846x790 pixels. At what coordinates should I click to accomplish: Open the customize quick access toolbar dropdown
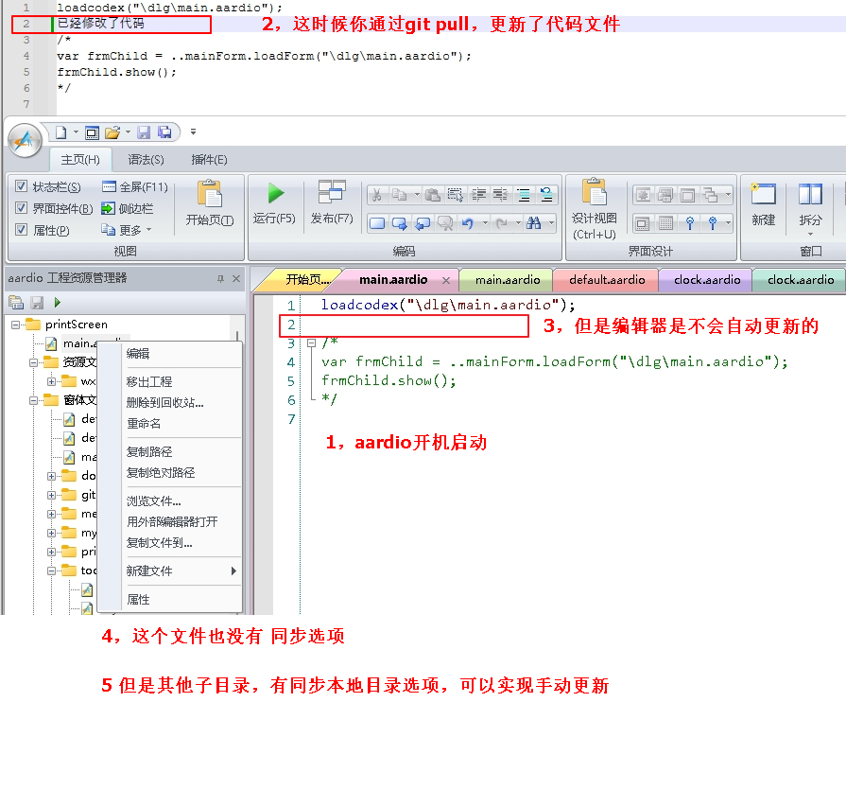click(x=193, y=132)
